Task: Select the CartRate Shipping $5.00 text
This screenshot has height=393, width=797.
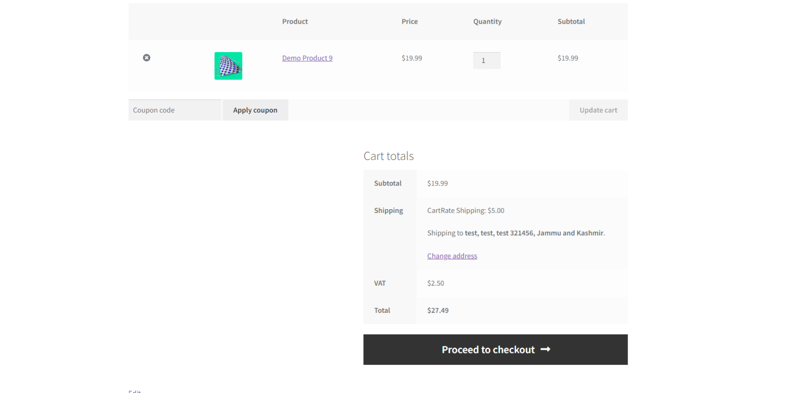Action: (465, 211)
